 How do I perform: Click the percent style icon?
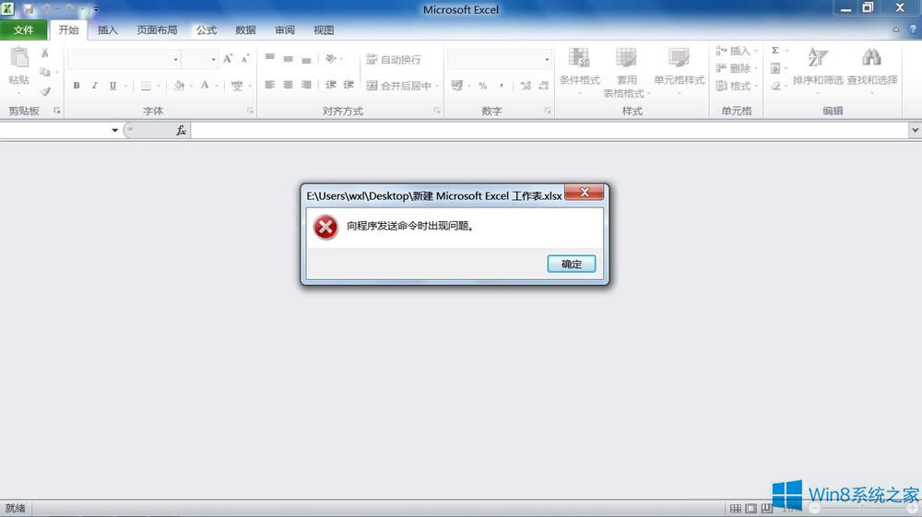pos(483,86)
